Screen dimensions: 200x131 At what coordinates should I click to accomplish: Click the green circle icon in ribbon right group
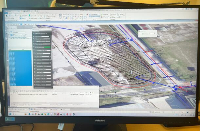[102, 14]
